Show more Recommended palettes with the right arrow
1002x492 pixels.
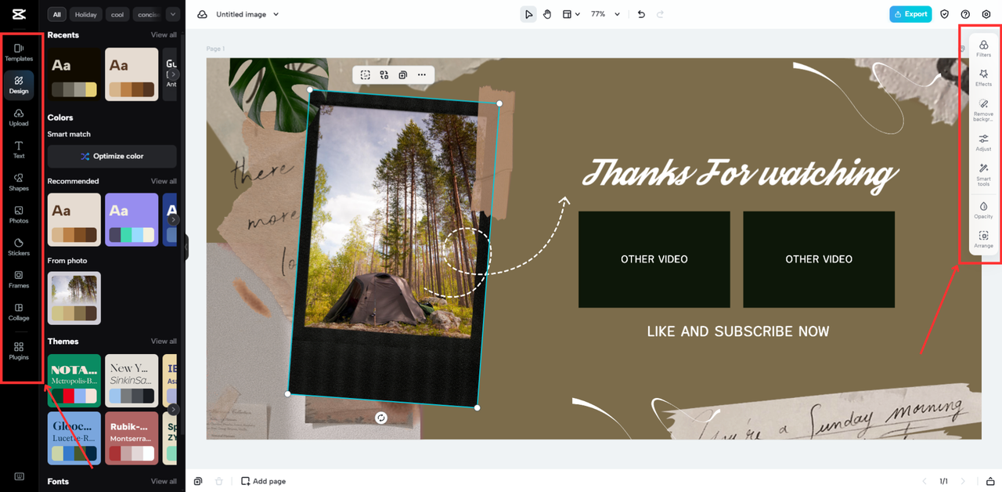tap(174, 219)
